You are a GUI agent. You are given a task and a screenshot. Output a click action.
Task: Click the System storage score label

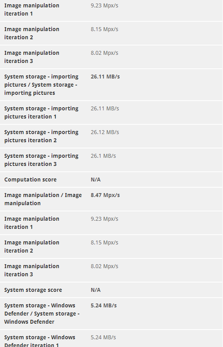coord(33,290)
